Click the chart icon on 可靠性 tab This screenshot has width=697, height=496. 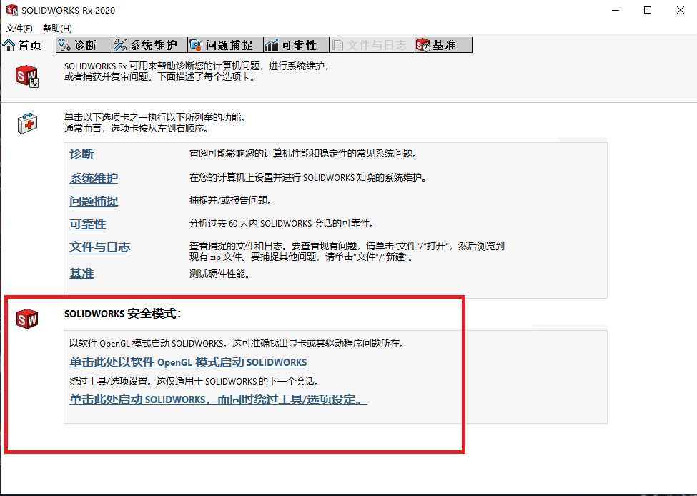(272, 45)
